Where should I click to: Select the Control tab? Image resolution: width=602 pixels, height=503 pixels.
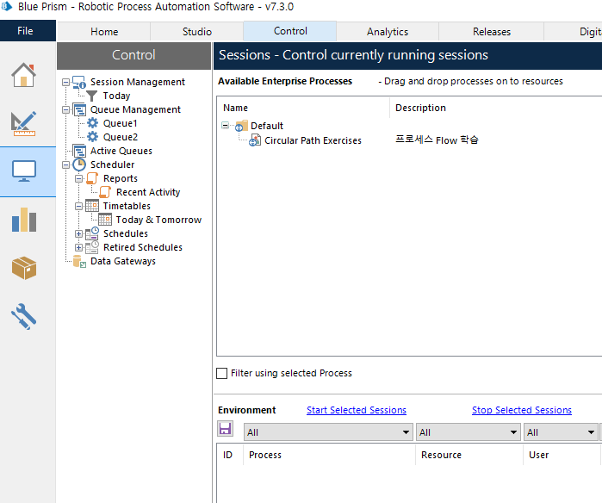coord(290,31)
